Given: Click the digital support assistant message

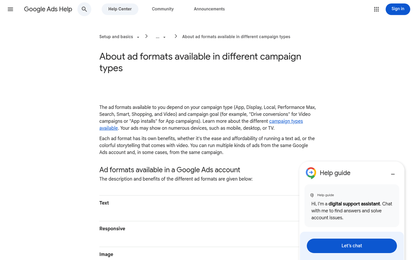Looking at the screenshot, I should coord(352,211).
